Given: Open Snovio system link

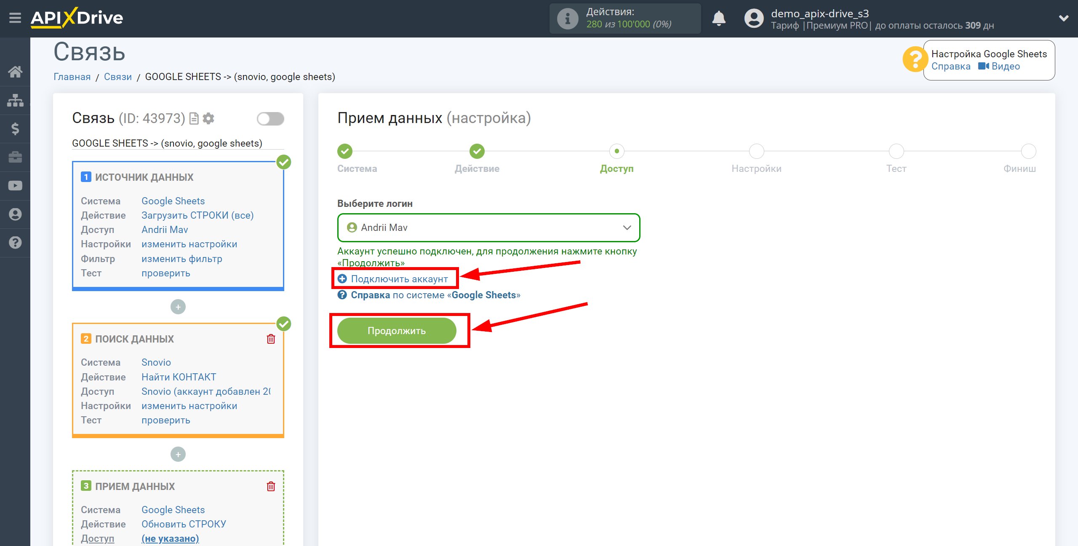Looking at the screenshot, I should pyautogui.click(x=156, y=362).
